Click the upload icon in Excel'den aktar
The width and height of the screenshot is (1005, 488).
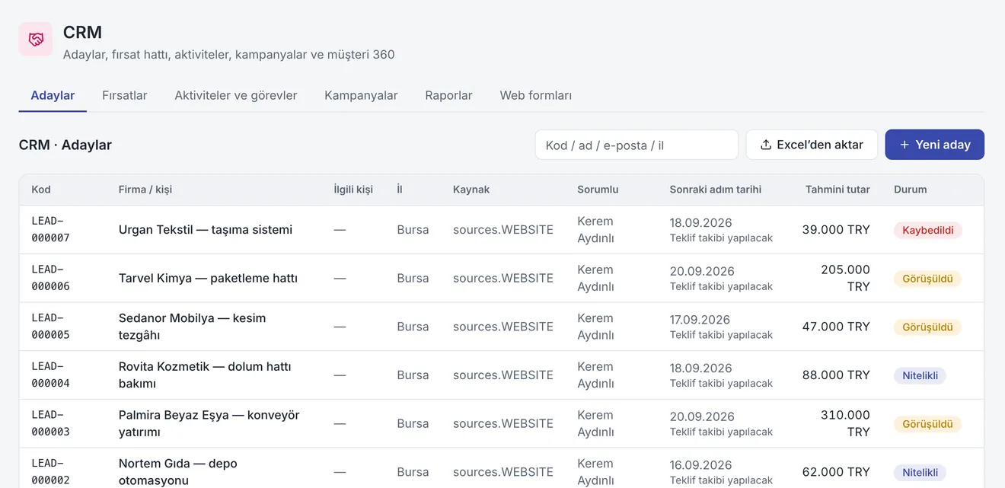tap(766, 145)
